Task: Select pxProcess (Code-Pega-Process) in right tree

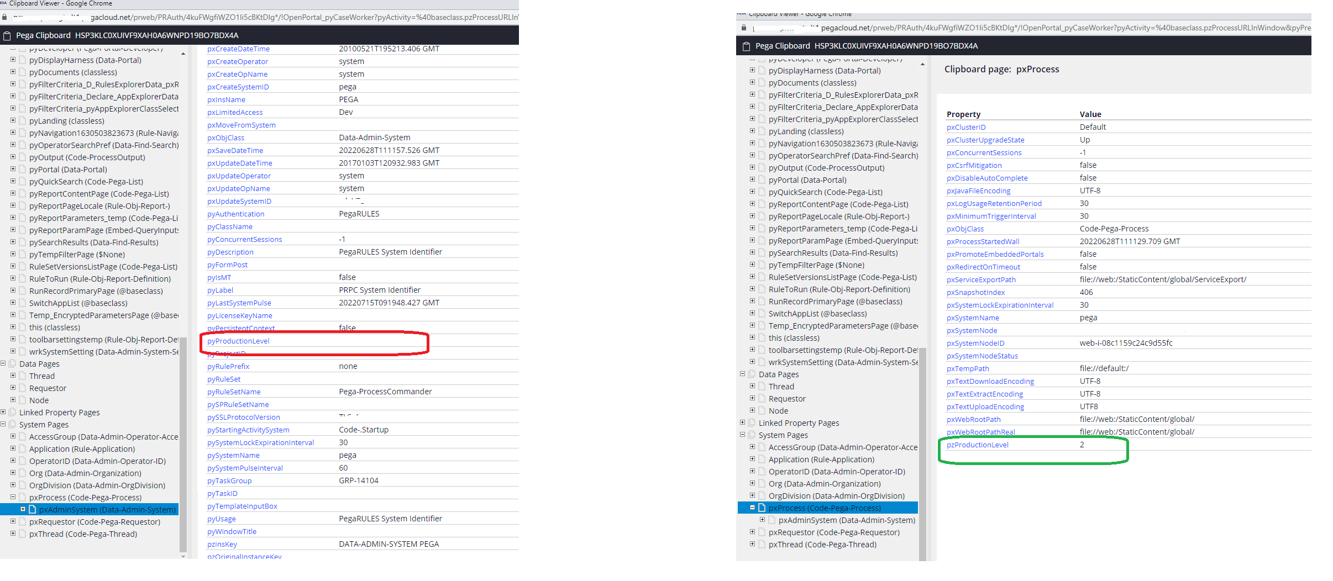Action: (825, 508)
